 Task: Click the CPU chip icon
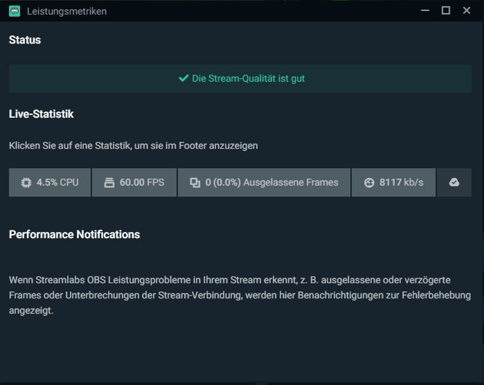26,183
